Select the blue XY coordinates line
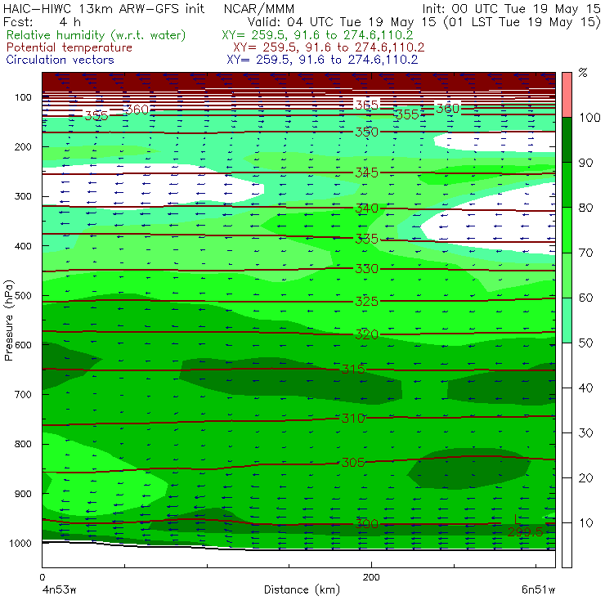 [x=322, y=60]
